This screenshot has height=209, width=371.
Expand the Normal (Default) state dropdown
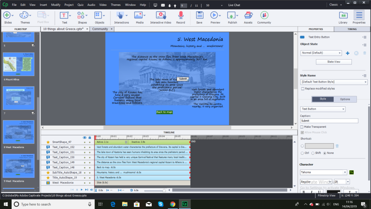click(x=321, y=53)
